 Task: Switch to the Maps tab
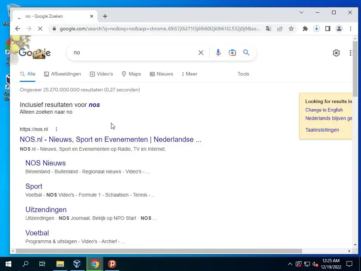[x=131, y=74]
